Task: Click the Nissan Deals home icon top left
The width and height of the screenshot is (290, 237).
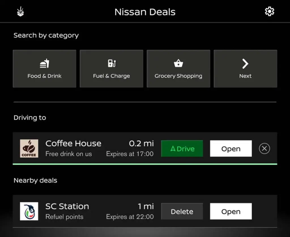Action: point(20,11)
